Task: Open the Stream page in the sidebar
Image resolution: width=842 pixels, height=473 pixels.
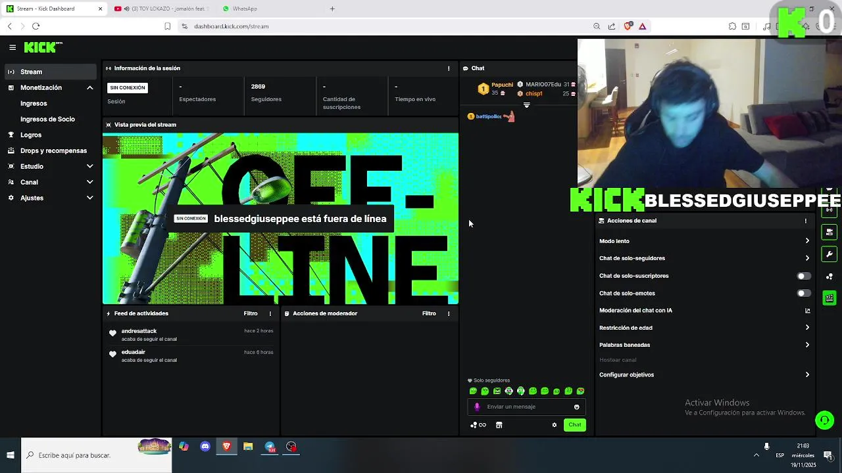Action: (x=50, y=72)
